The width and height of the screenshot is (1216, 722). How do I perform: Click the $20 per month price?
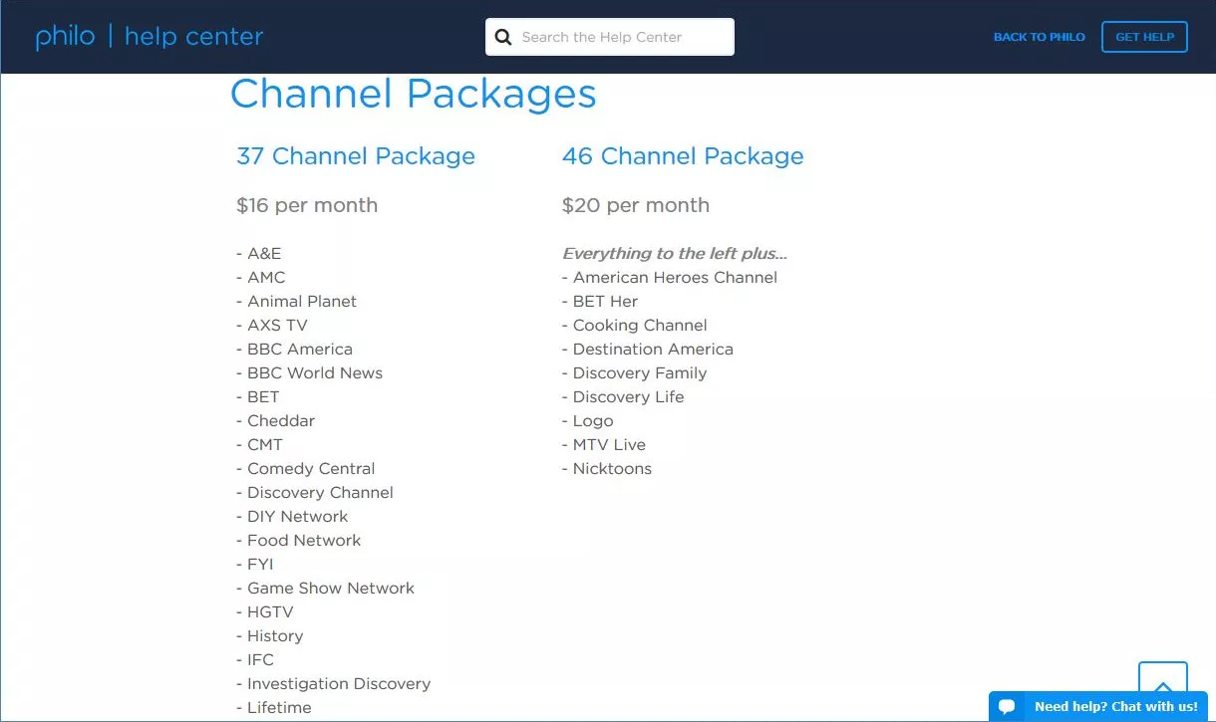click(636, 205)
